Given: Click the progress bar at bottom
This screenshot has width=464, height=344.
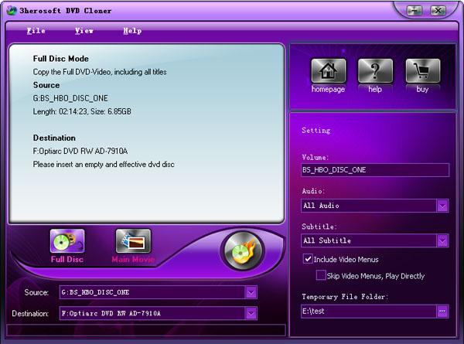Looking at the screenshot, I should (x=146, y=330).
